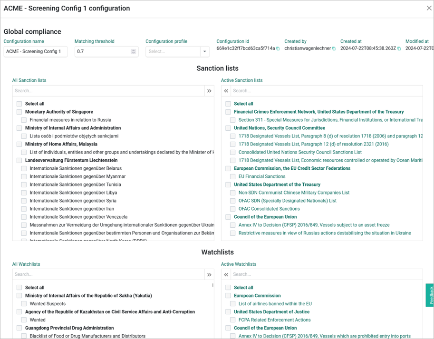
Task: Tick Section 311 - Special Measures entry
Action: (233, 120)
